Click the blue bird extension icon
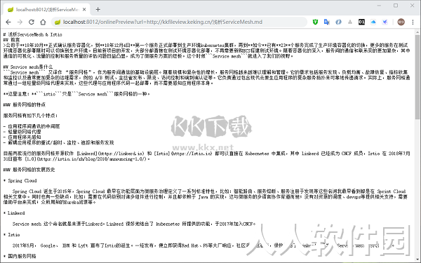Screen dimensions: 421x263 (x=385, y=22)
